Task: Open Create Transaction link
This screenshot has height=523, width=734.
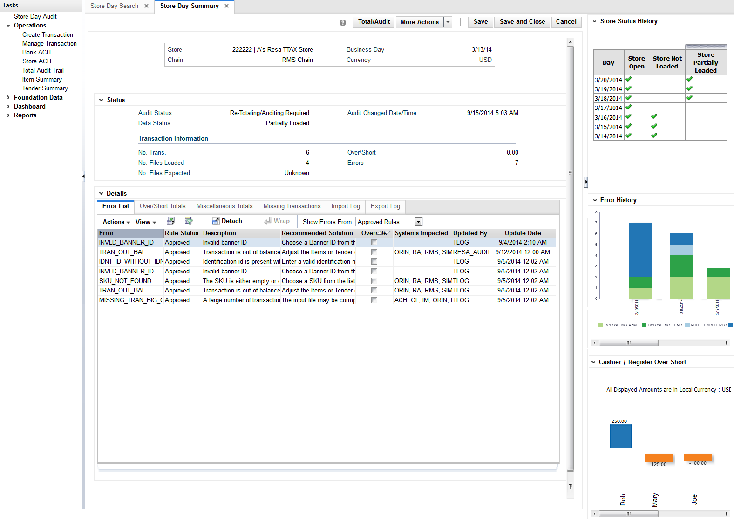Action: point(48,35)
